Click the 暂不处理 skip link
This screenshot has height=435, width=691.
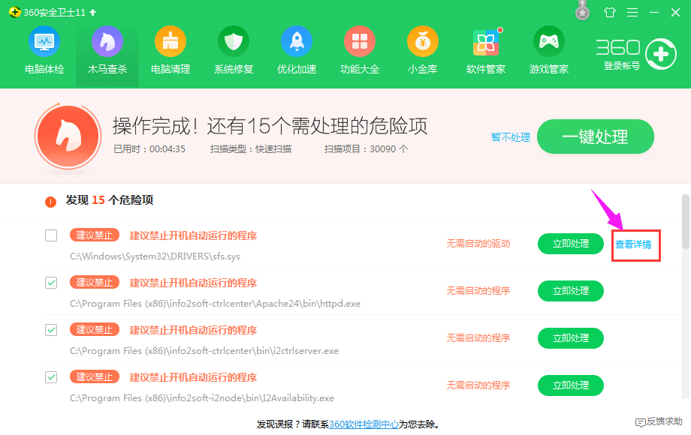pos(511,137)
